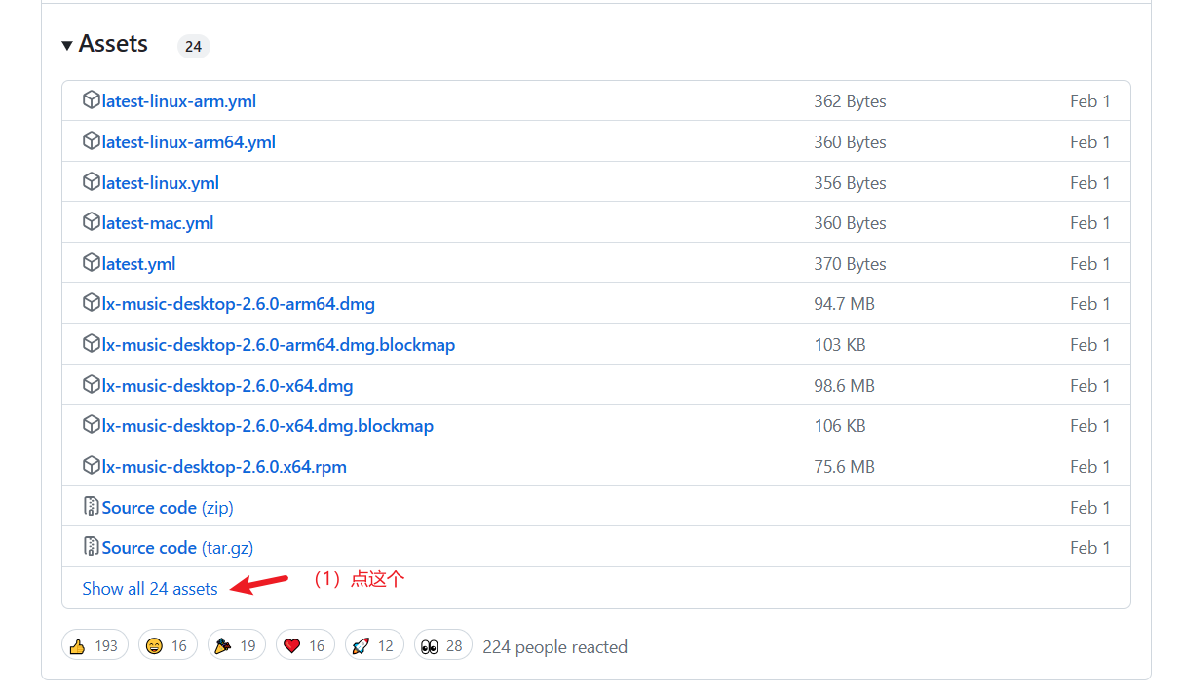1181x697 pixels.
Task: Download lx-music-desktop-2.6.0.x64.rpm
Action: tap(225, 467)
